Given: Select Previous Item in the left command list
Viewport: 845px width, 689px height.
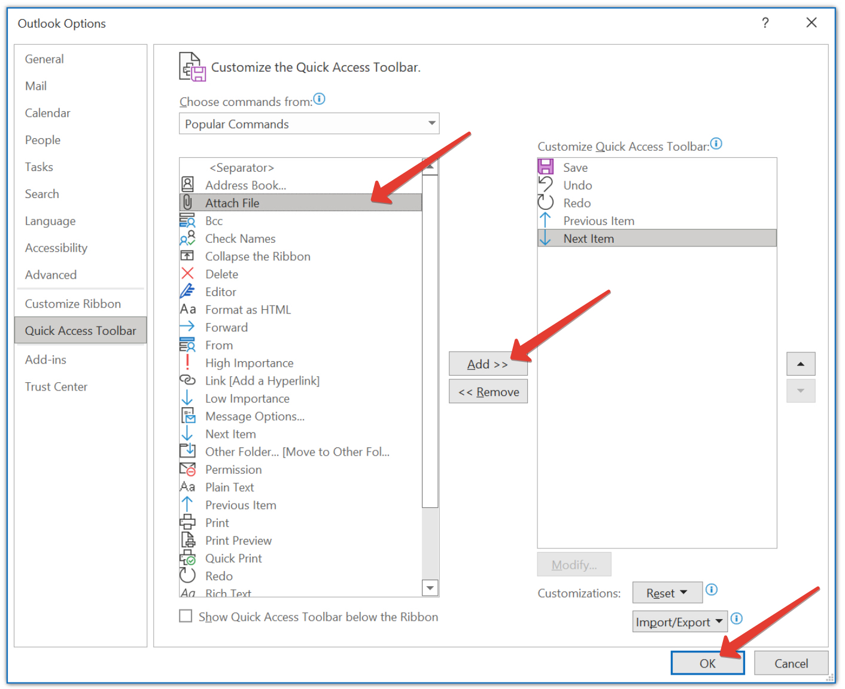Looking at the screenshot, I should coord(301,505).
